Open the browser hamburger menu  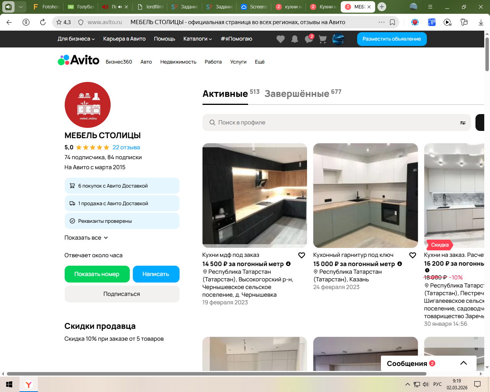pos(430,7)
